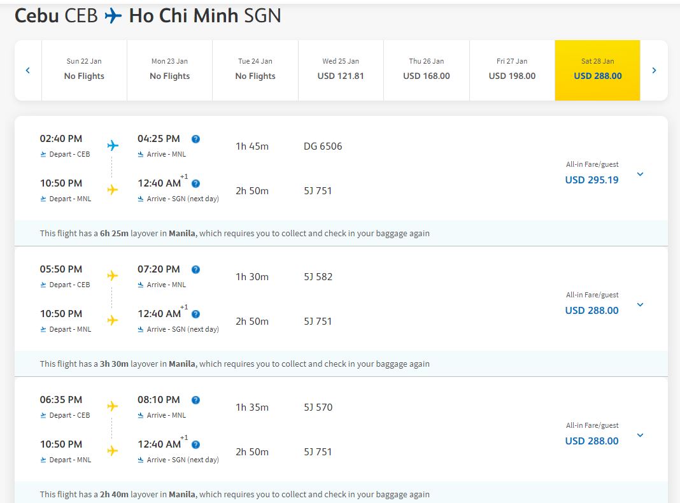680x503 pixels.
Task: Select the highlighted Sat 28 Jan tab
Action: [597, 70]
